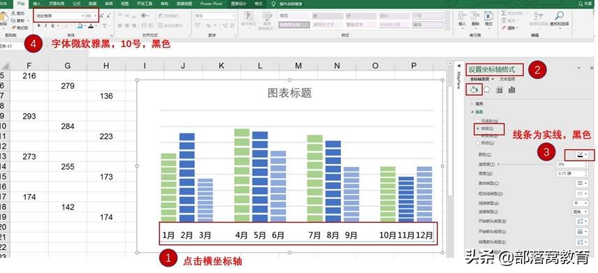The height and width of the screenshot is (273, 598).
Task: Open the begin arrow size dropdown
Action: [581, 231]
